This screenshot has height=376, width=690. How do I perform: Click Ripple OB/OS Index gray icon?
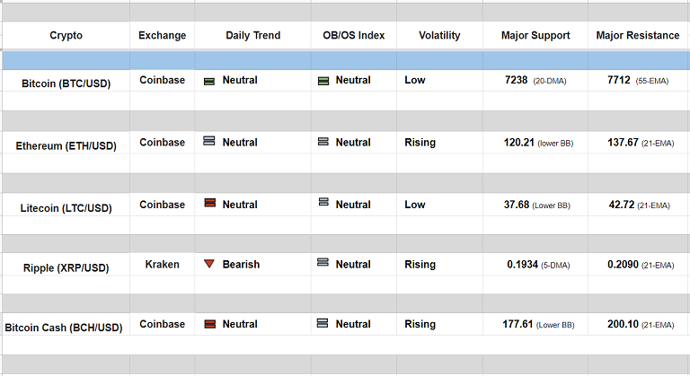tap(323, 263)
